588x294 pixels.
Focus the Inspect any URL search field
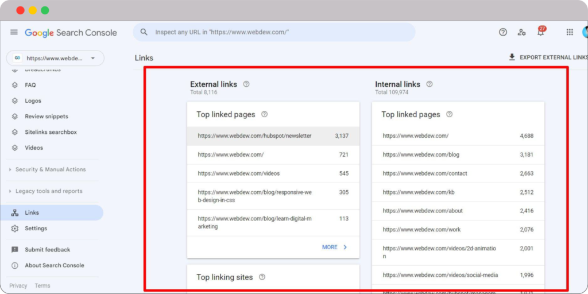[274, 32]
